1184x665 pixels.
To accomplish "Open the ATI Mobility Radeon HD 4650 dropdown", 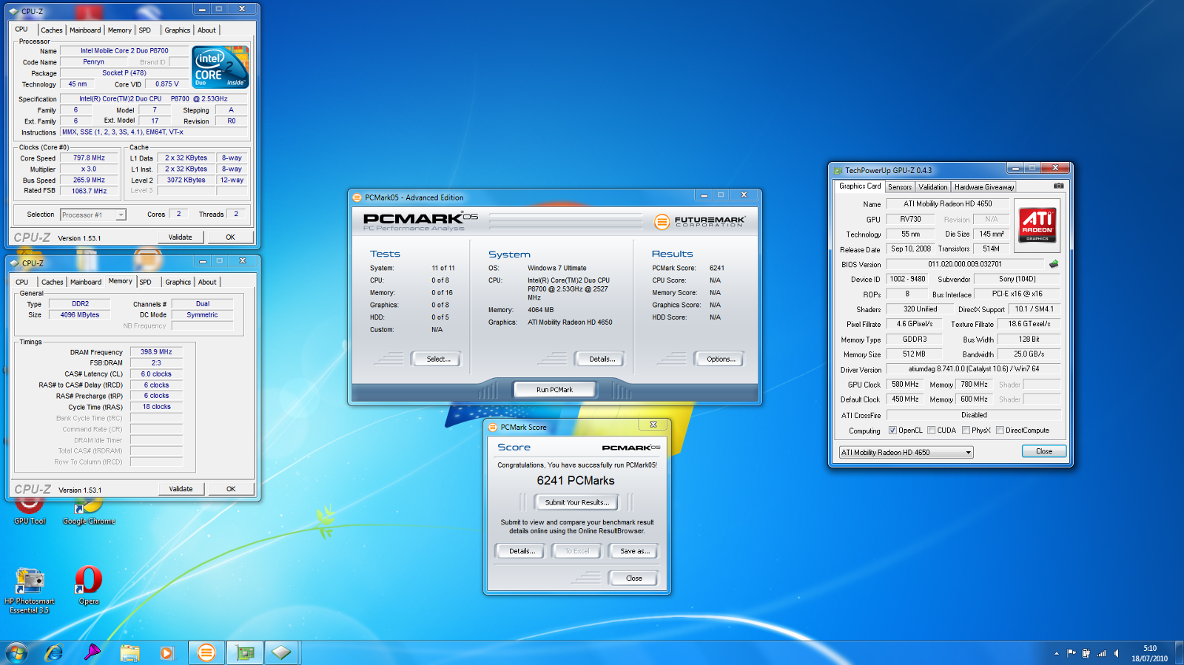I will pyautogui.click(x=906, y=452).
